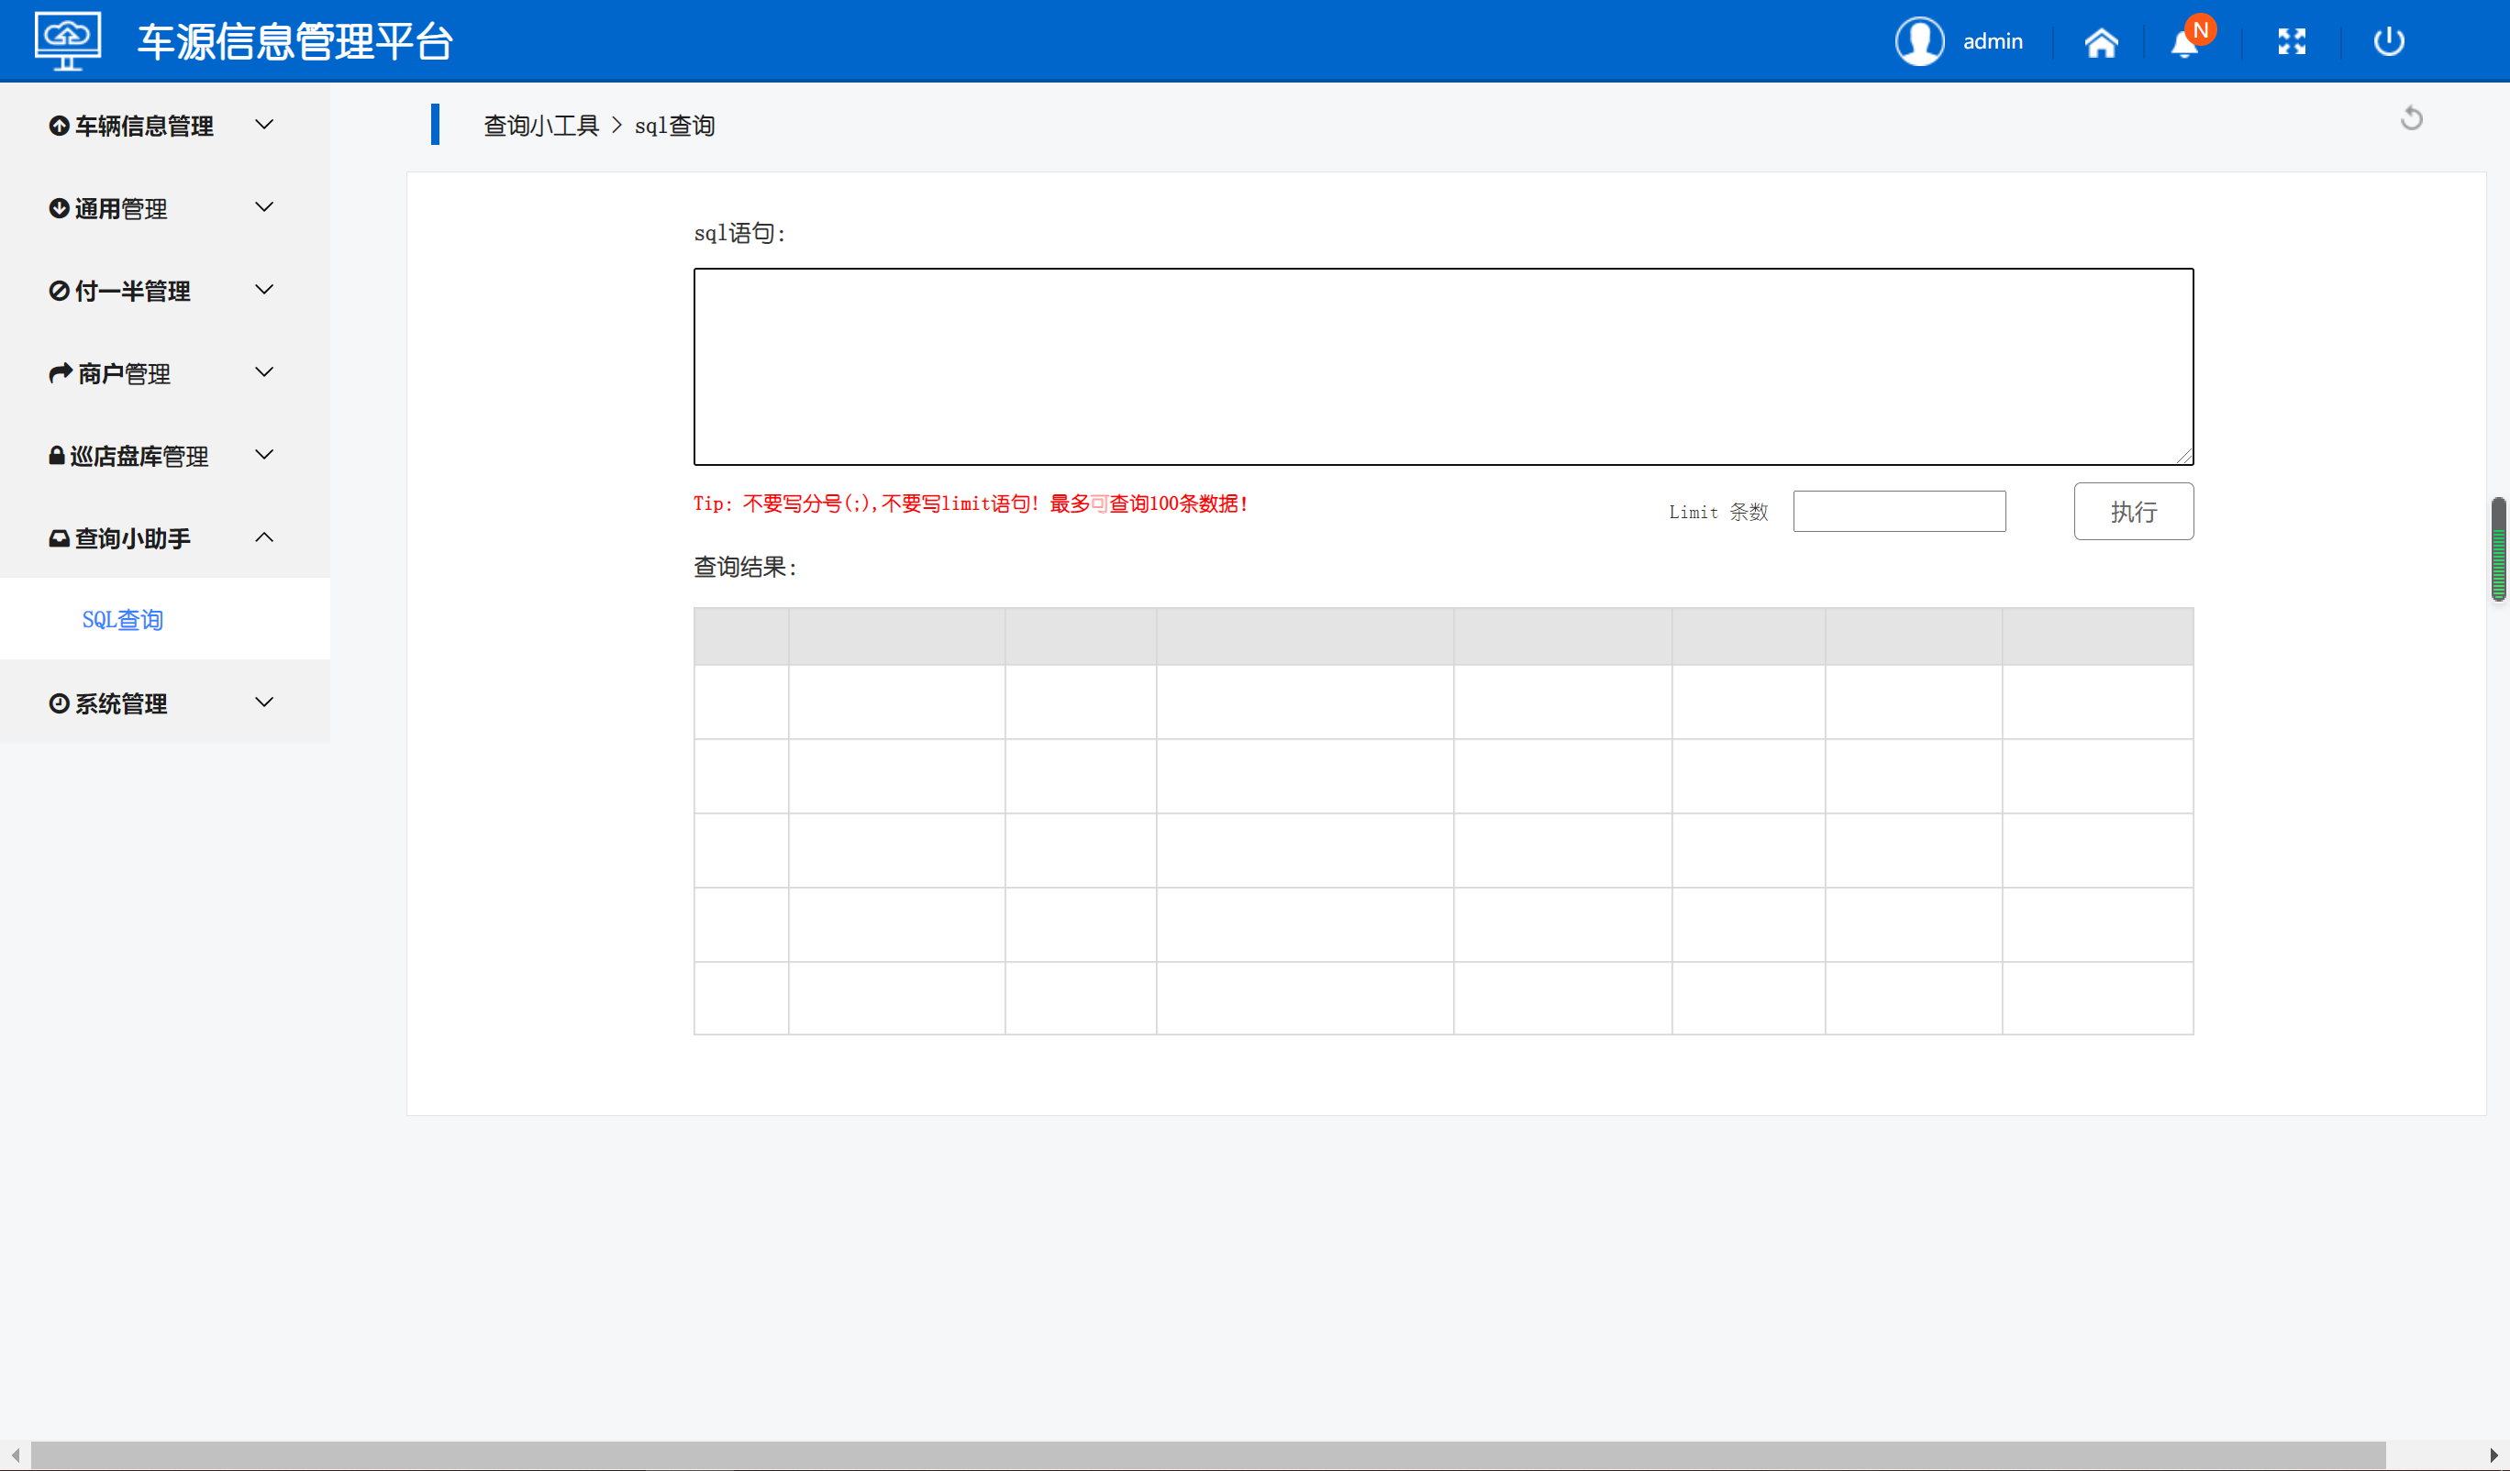Viewport: 2510px width, 1471px height.
Task: Focus the sql语句 text area
Action: coord(1443,367)
